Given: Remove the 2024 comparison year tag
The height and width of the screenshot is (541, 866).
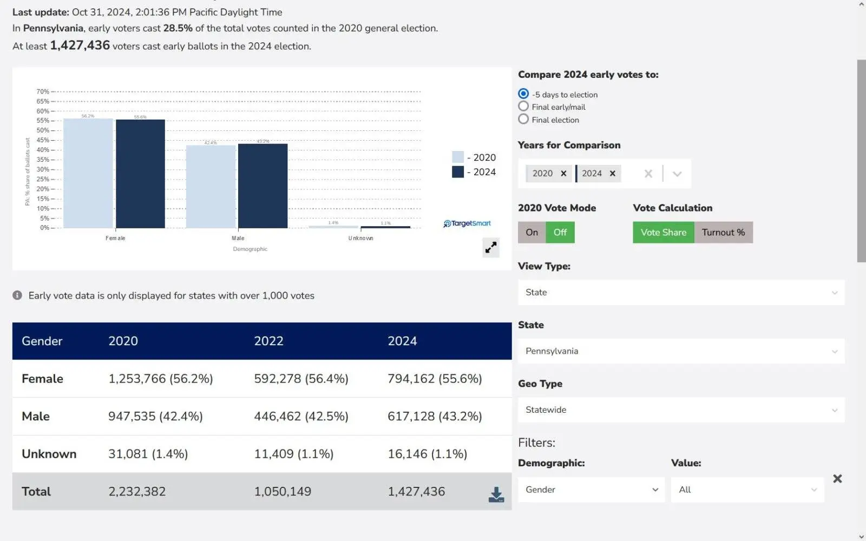Looking at the screenshot, I should [x=613, y=174].
